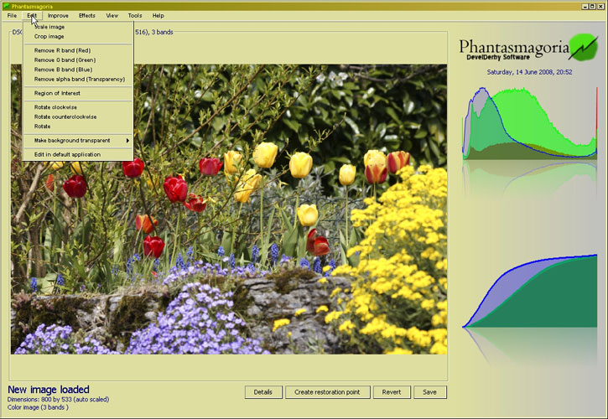
Task: Expand the Make background transparent submenu arrow
Action: (127, 140)
